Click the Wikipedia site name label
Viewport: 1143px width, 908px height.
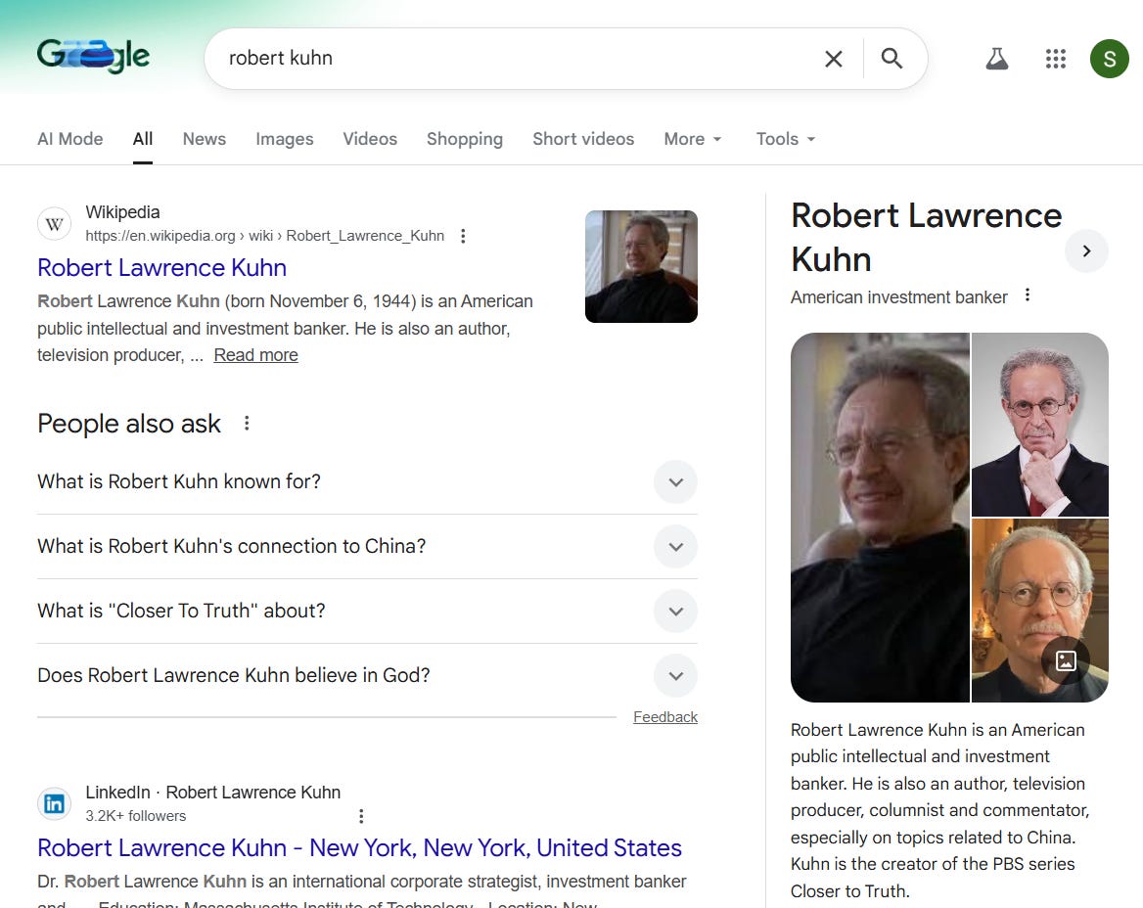tap(122, 212)
